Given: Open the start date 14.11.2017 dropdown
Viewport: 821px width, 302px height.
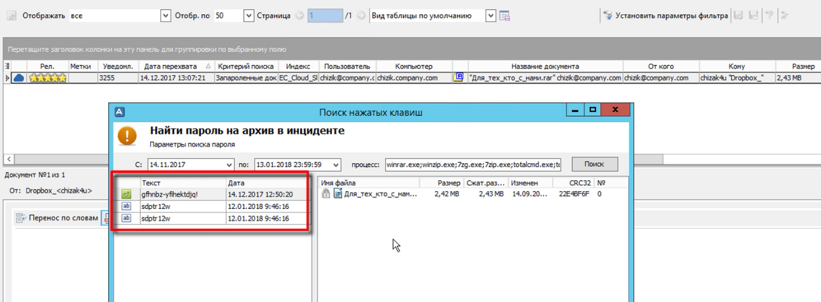Looking at the screenshot, I should 230,164.
